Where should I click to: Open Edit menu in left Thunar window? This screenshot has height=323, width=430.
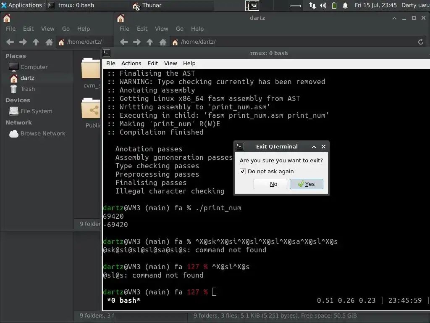tap(28, 29)
